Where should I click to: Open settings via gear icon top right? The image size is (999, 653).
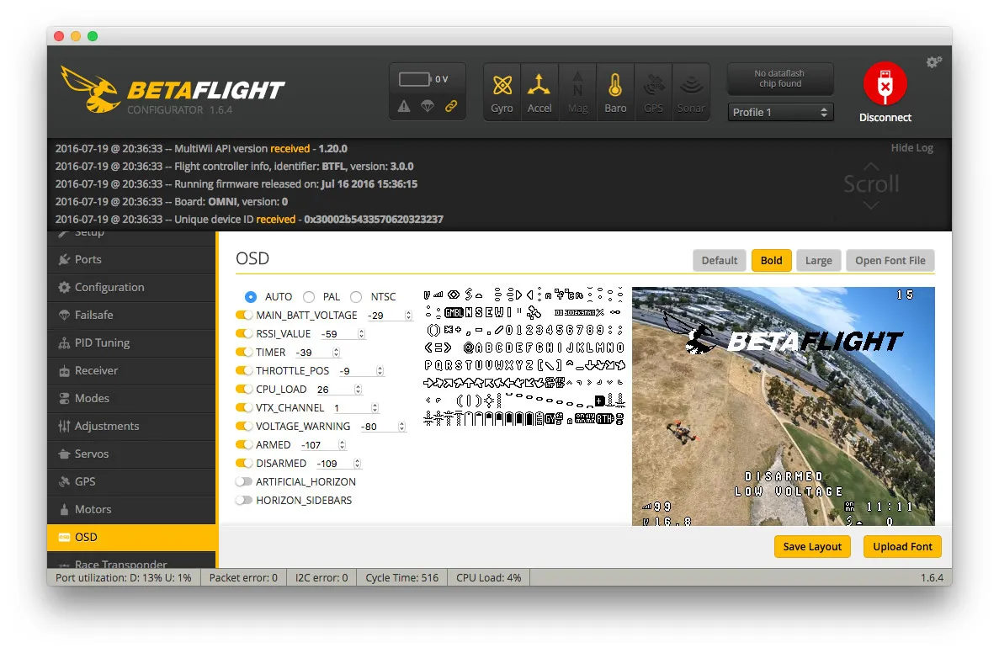(x=933, y=62)
